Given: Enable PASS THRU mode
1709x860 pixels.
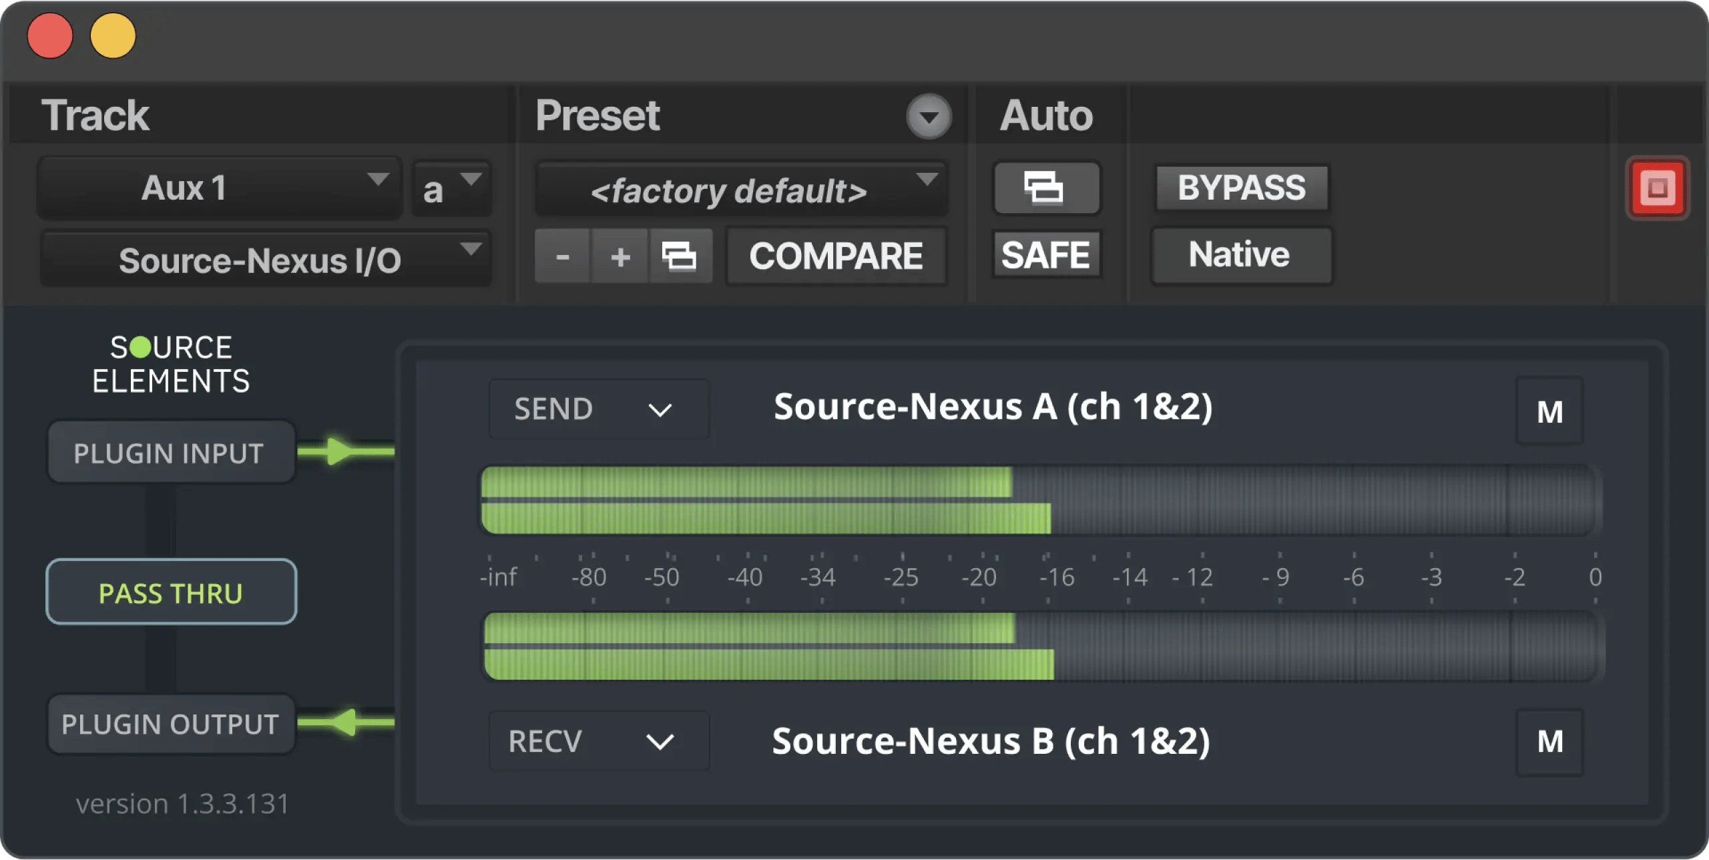Looking at the screenshot, I should pyautogui.click(x=170, y=592).
